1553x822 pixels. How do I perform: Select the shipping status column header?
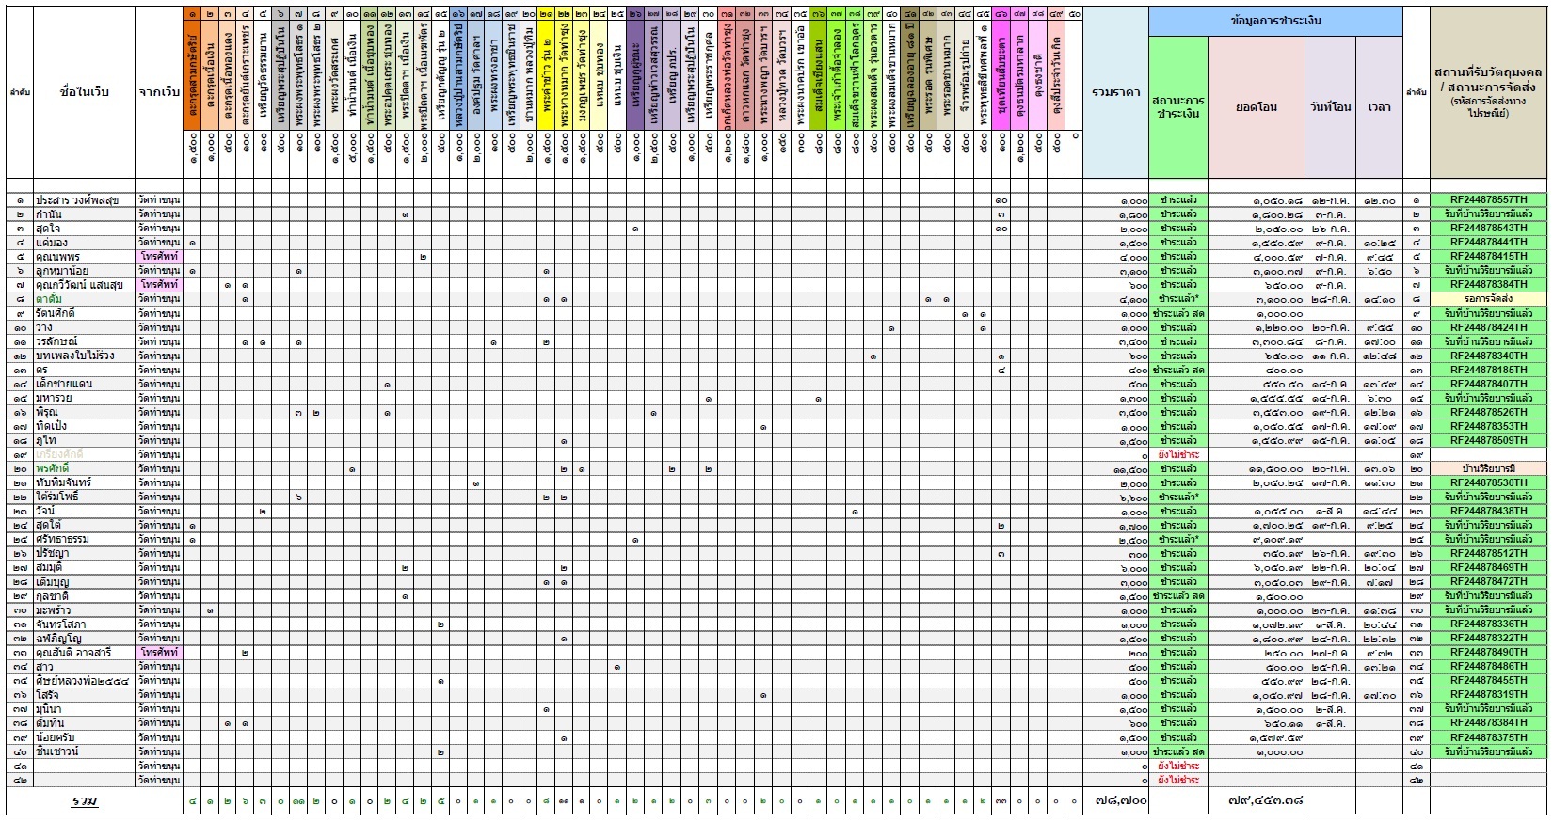tap(1488, 92)
